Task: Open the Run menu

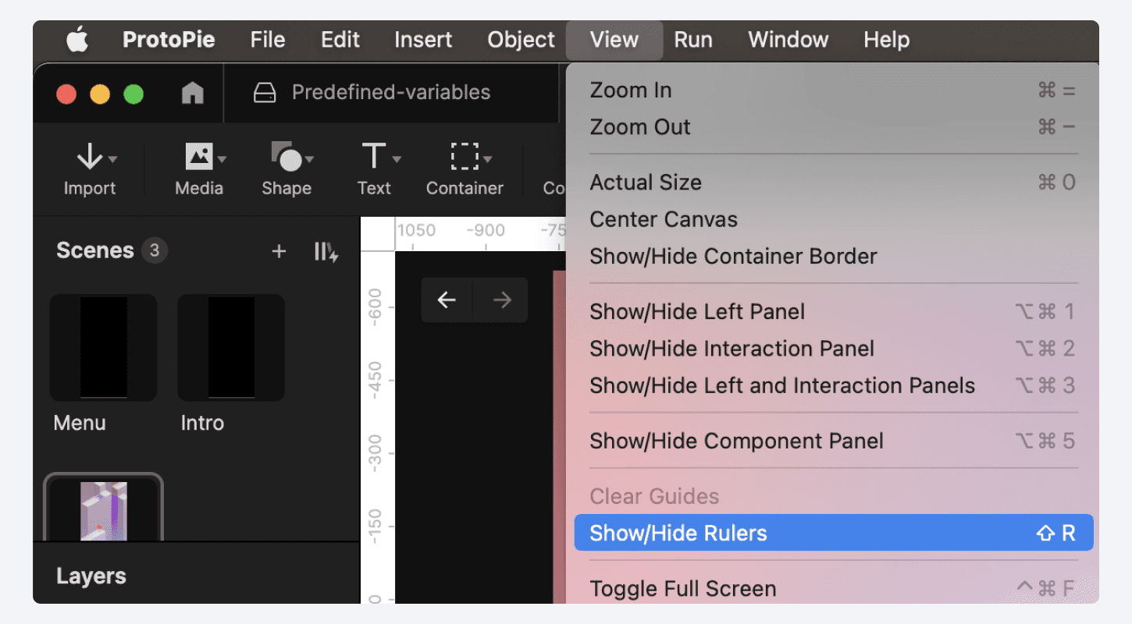Action: (x=692, y=39)
